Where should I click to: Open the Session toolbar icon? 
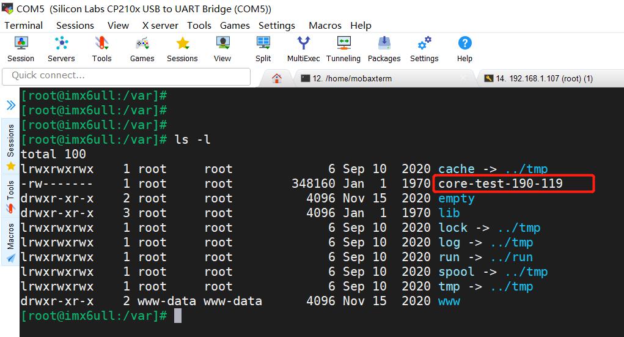[21, 50]
